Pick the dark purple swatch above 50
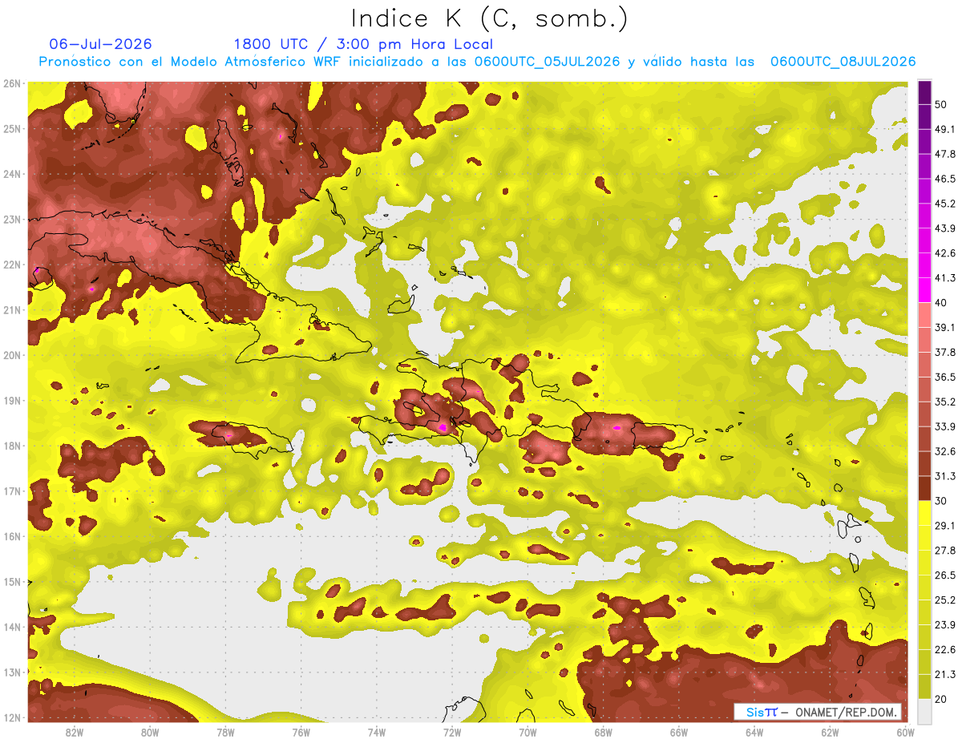The height and width of the screenshot is (743, 962). tap(924, 92)
